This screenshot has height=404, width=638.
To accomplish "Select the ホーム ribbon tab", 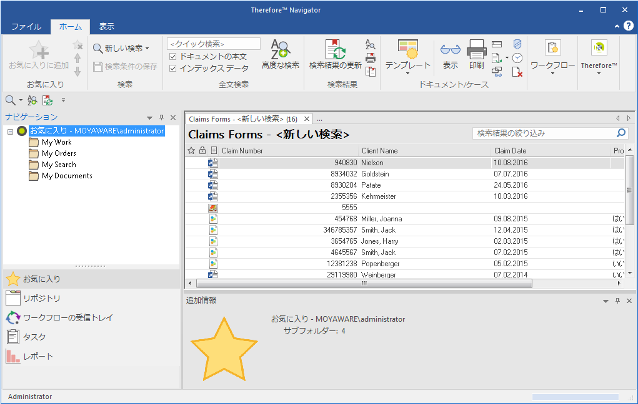I will tap(71, 26).
